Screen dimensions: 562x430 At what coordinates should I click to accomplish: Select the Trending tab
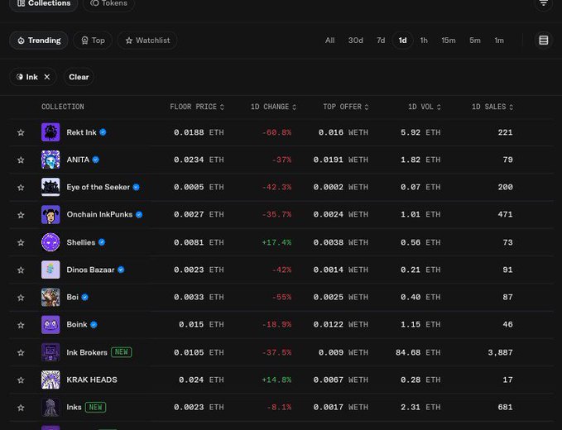[x=39, y=41]
